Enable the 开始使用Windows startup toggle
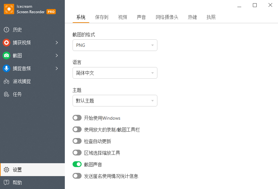 [x=77, y=118]
